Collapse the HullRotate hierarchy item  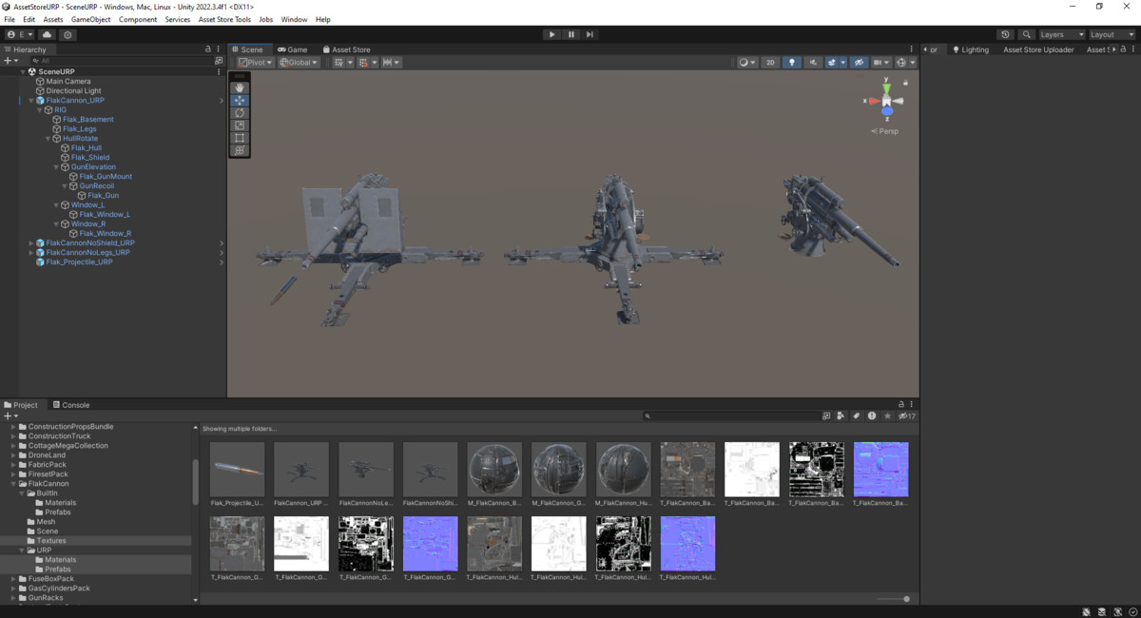click(x=47, y=138)
